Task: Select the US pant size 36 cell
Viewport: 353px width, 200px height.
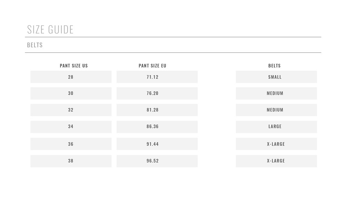Action: point(71,144)
